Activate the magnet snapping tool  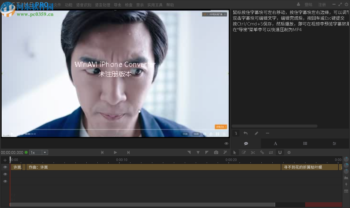pos(280,152)
